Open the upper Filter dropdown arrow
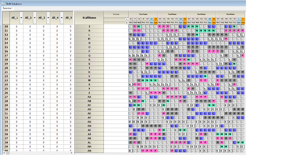This screenshot has width=288, height=155. point(127,19)
